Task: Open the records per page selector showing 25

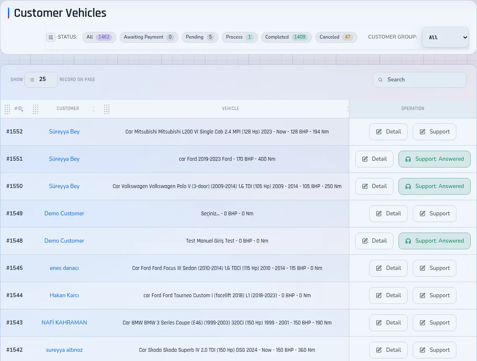Action: [x=41, y=79]
